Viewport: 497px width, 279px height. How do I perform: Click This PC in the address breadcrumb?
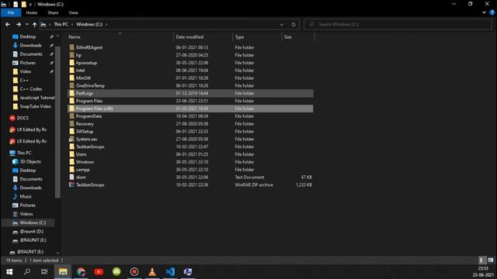coord(61,24)
